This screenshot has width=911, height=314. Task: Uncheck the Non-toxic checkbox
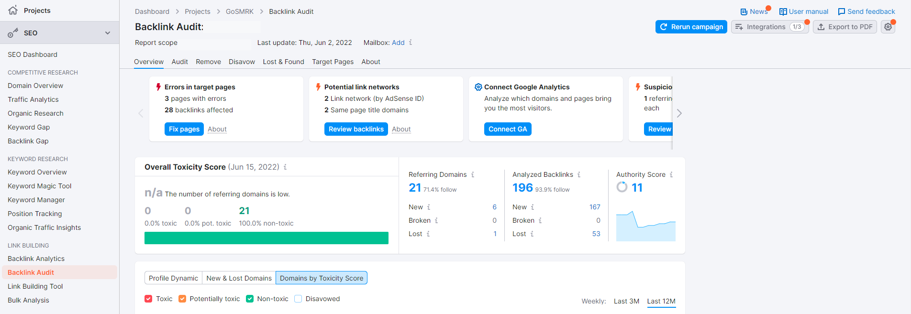(250, 299)
